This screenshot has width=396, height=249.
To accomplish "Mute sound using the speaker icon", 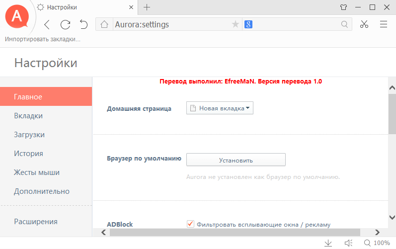I will pyautogui.click(x=349, y=243).
